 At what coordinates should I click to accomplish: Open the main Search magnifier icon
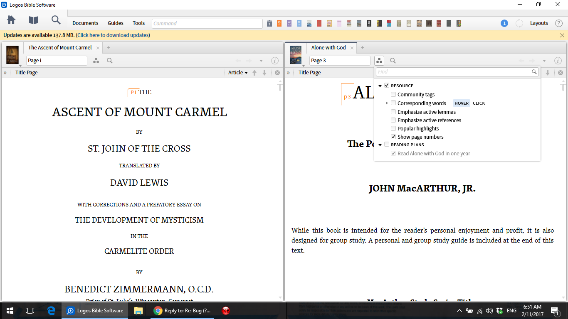click(56, 20)
